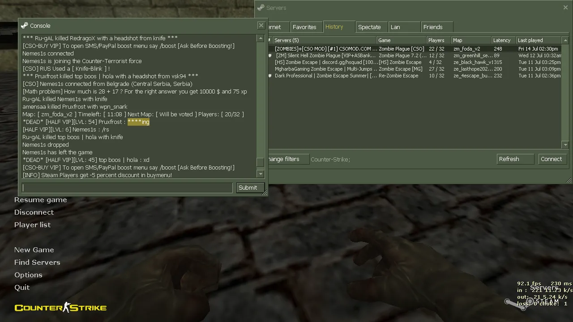This screenshot has width=573, height=322.
Task: Click the Console window resize grip
Action: [x=264, y=193]
